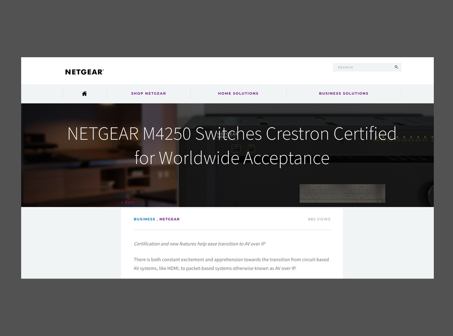Click the 682 Views counter
The height and width of the screenshot is (336, 453).
point(319,219)
